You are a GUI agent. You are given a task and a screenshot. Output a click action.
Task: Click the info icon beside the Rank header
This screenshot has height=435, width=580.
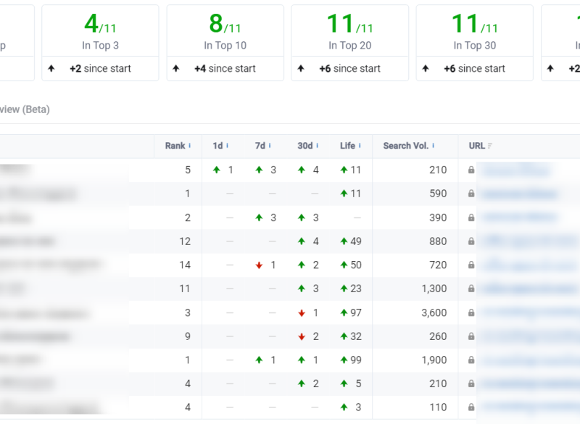coord(190,146)
